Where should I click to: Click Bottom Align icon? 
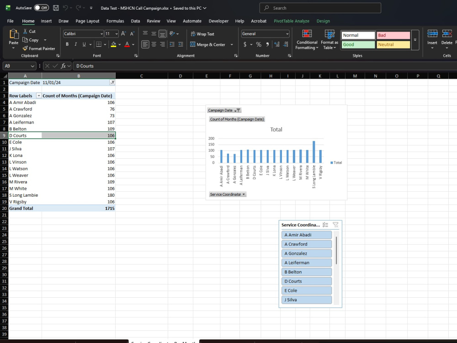pyautogui.click(x=162, y=34)
